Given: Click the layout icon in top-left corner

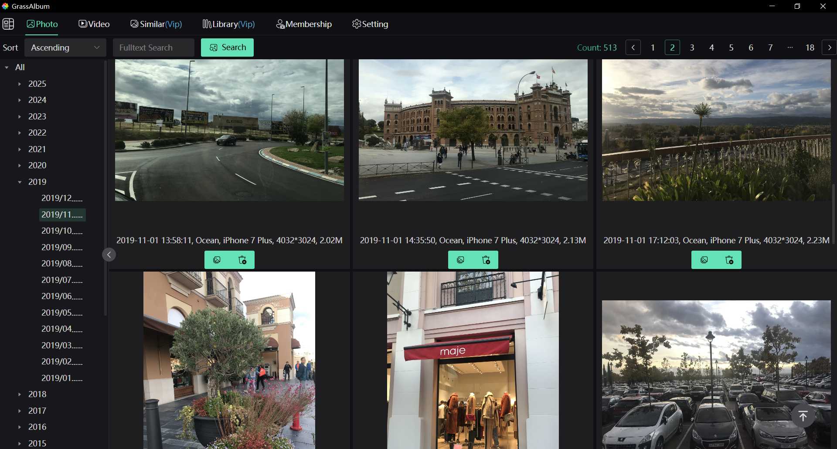Looking at the screenshot, I should click(x=8, y=24).
